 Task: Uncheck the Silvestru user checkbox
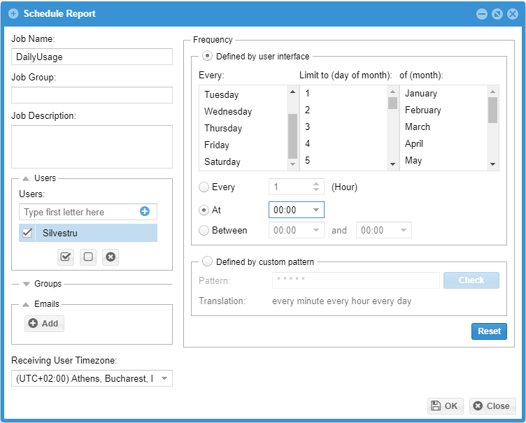(x=28, y=234)
